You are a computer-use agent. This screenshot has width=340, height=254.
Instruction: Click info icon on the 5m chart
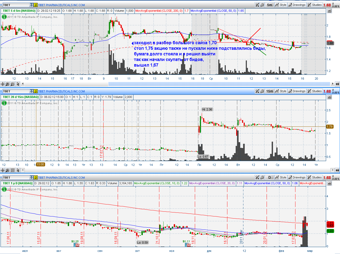pos(4,17)
